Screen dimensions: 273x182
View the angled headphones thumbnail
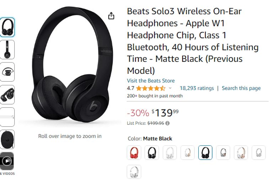pyautogui.click(x=7, y=95)
